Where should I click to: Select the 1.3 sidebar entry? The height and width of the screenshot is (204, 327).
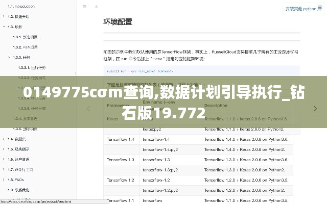(15, 27)
